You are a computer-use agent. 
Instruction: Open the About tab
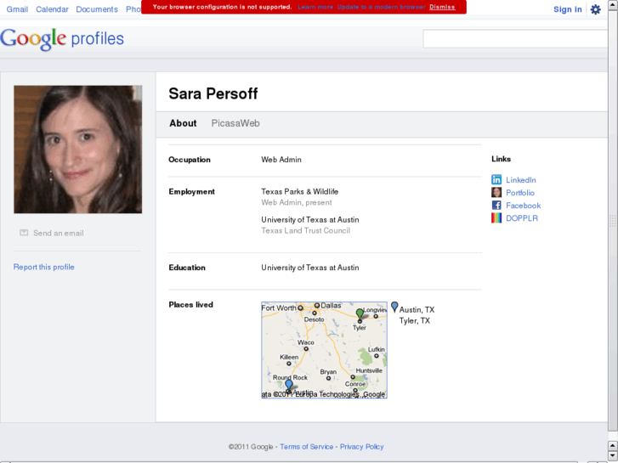click(183, 123)
